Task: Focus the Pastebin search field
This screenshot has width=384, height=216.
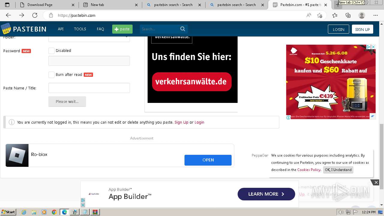Action: point(159,29)
